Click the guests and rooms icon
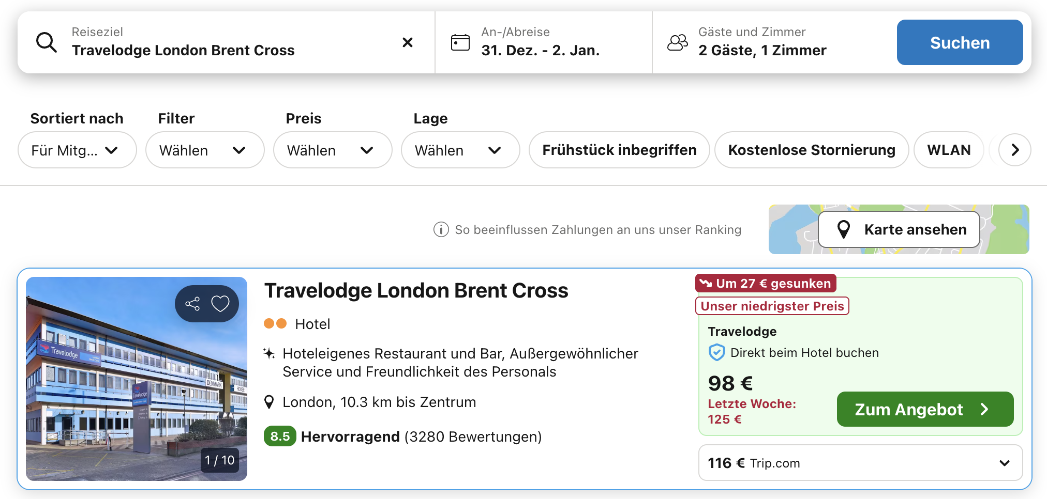Viewport: 1047px width, 499px height. pos(677,42)
